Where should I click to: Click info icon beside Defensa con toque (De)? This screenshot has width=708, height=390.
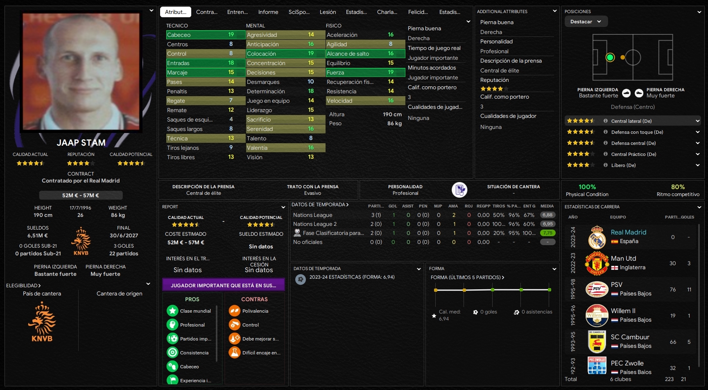point(605,132)
